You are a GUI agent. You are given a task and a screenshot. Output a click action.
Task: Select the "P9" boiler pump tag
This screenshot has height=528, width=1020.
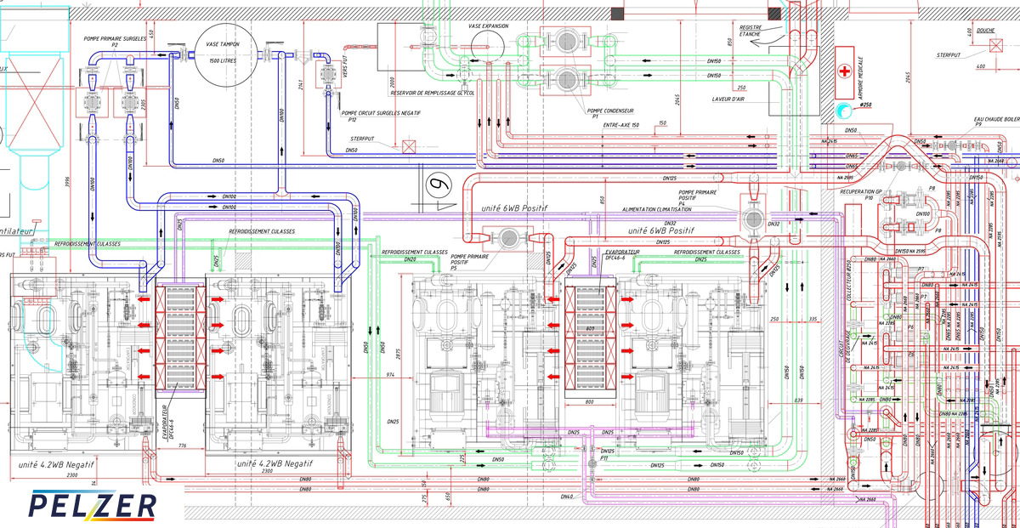point(979,125)
